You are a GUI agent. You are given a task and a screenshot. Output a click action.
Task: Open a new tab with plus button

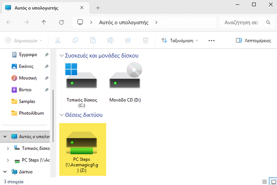pos(98,8)
